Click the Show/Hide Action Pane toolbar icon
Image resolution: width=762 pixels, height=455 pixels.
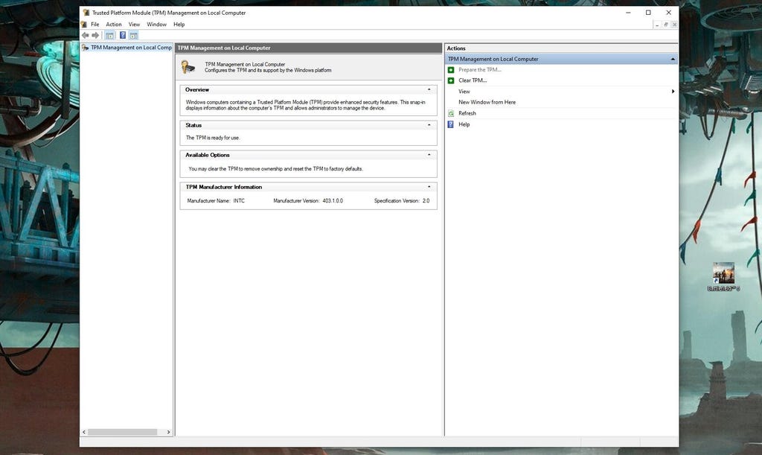coord(134,35)
